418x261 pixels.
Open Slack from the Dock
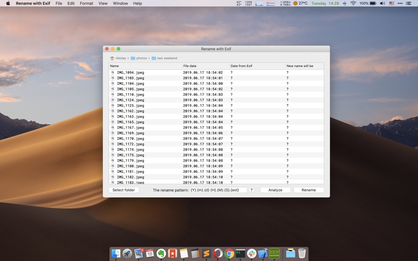[x=251, y=253]
